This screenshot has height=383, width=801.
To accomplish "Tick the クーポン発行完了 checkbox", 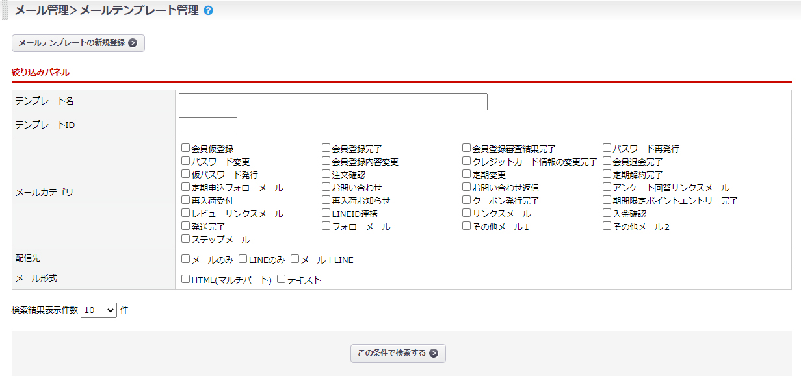I will coord(467,200).
